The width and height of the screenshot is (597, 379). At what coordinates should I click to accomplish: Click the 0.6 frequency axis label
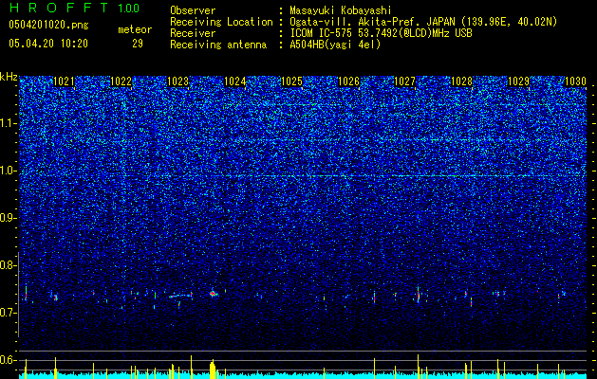[x=8, y=360]
